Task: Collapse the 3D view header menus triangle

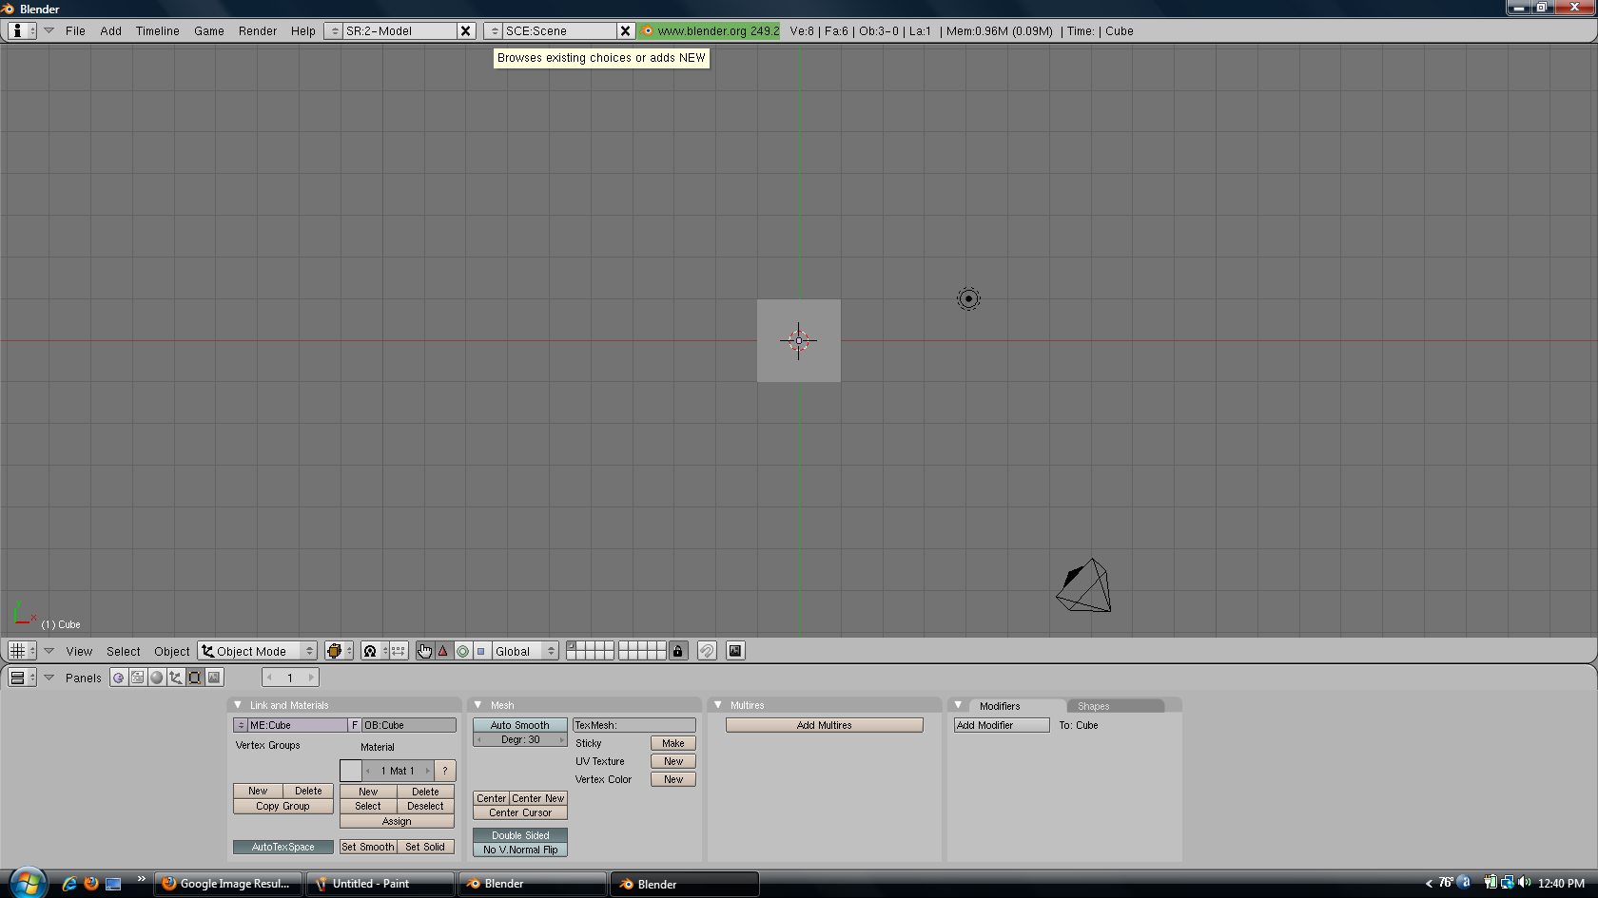Action: pos(49,651)
